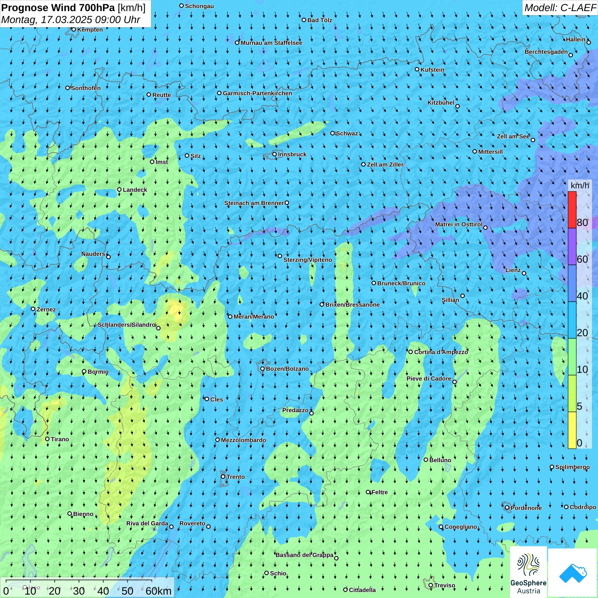598x598 pixels.
Task: Click the 'Reutte' label
Action: click(161, 95)
